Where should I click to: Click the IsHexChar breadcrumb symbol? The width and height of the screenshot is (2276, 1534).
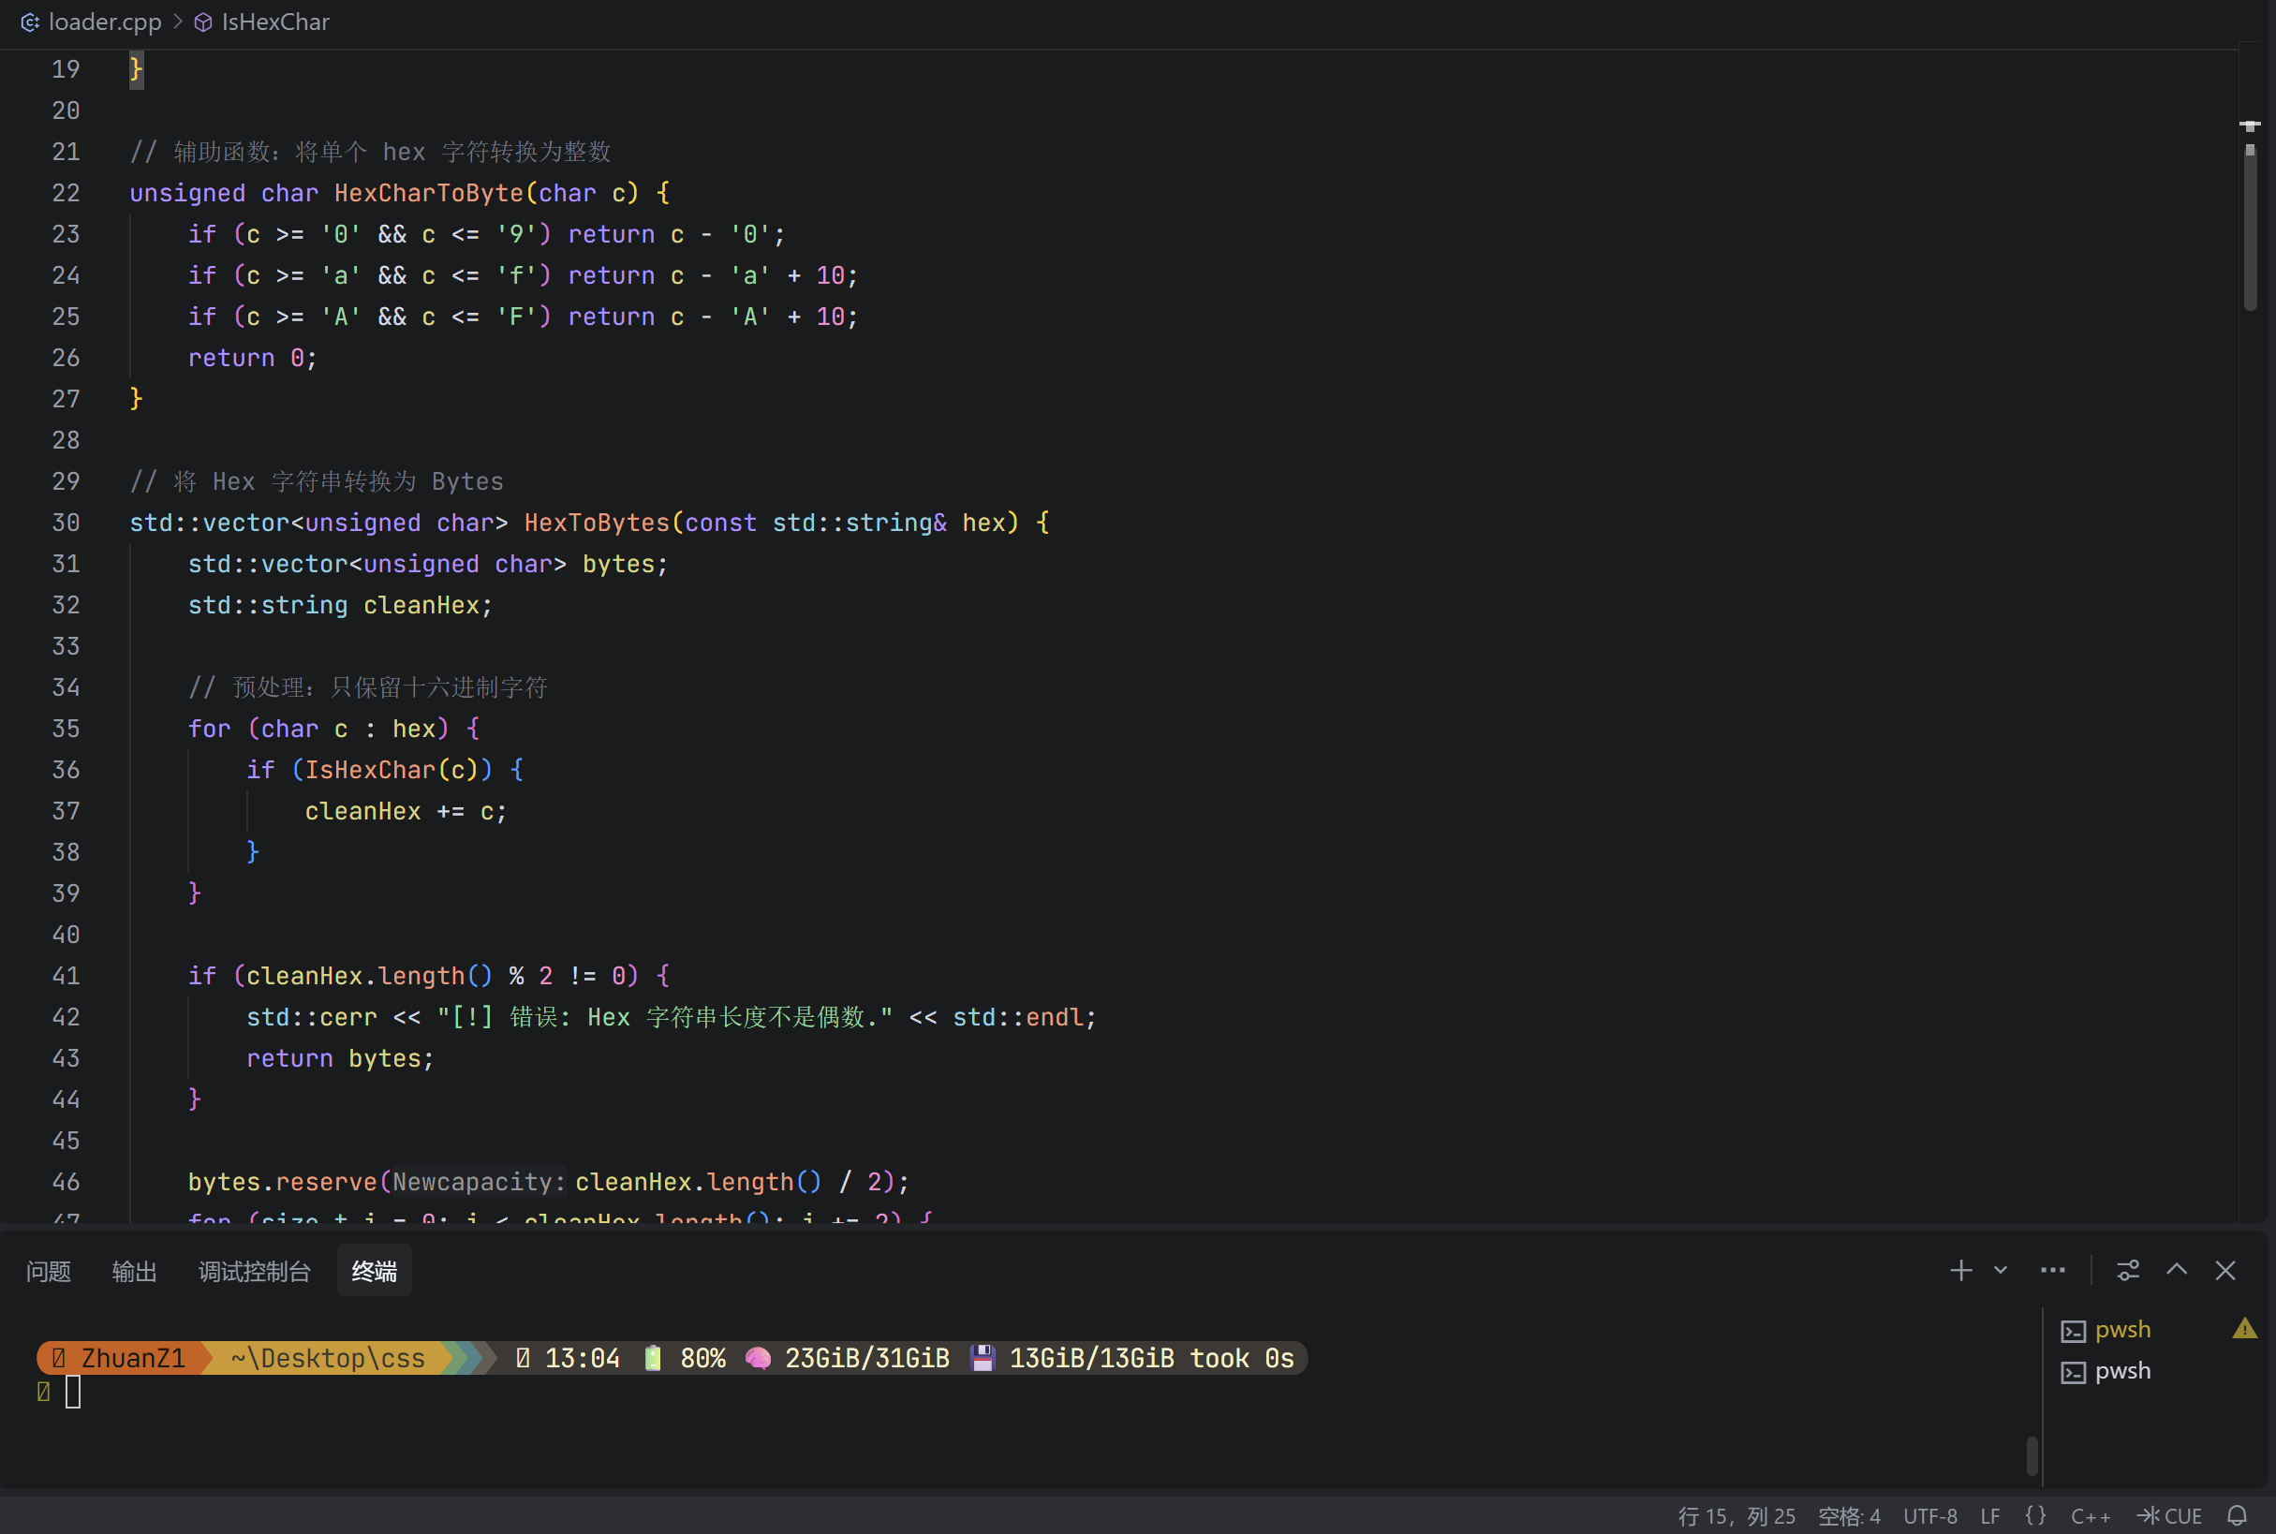(x=275, y=22)
